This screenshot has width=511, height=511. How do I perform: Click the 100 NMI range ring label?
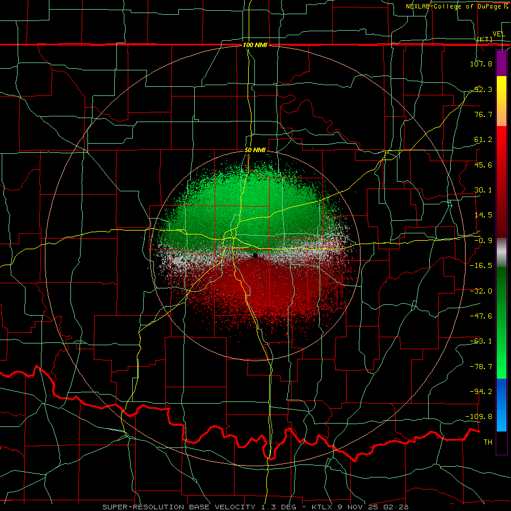[x=255, y=45]
